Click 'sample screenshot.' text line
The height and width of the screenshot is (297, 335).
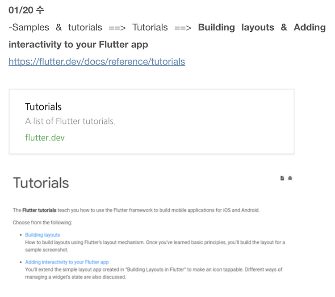click(x=46, y=250)
